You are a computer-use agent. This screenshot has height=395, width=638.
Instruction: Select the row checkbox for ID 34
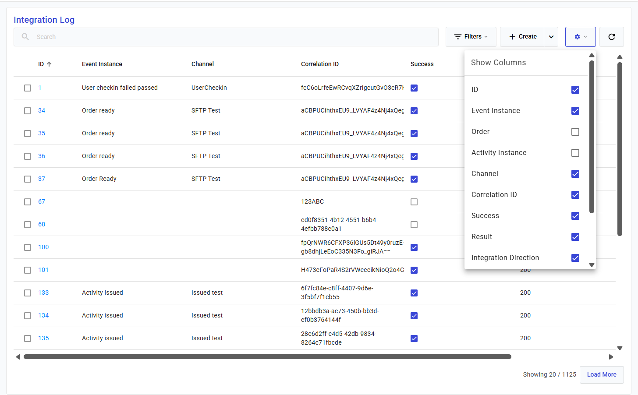pyautogui.click(x=28, y=111)
